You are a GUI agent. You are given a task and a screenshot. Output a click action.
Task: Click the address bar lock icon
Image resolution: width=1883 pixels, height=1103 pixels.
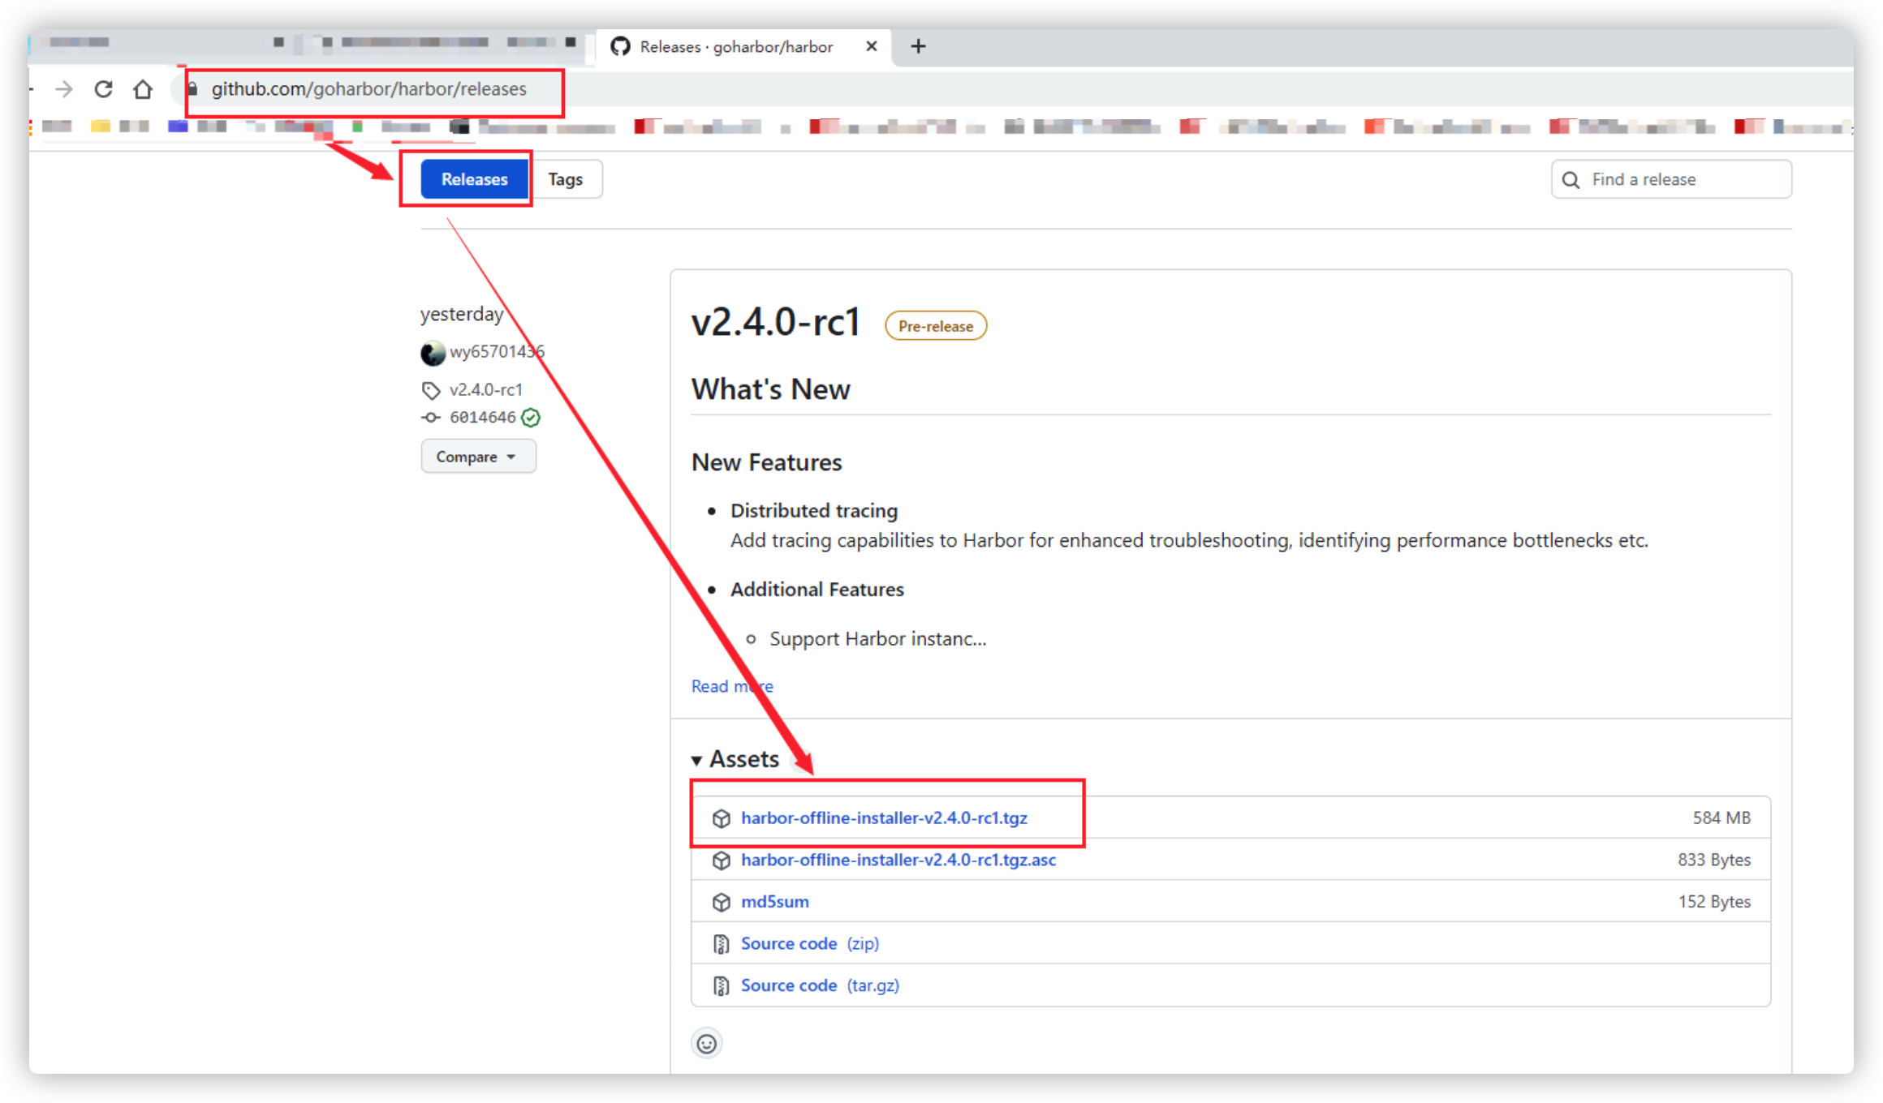(193, 88)
